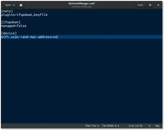
Task: Click the /etc/NetworkManager path subtitle
Action: tap(81, 7)
